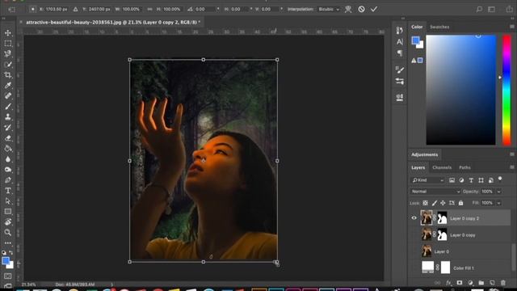The height and width of the screenshot is (291, 517).
Task: Toggle lock all padlock
Action: [460, 203]
